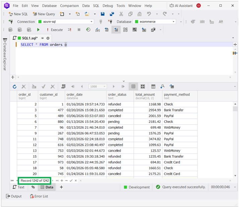Click the swap Text/Data views icon

click(x=33, y=187)
